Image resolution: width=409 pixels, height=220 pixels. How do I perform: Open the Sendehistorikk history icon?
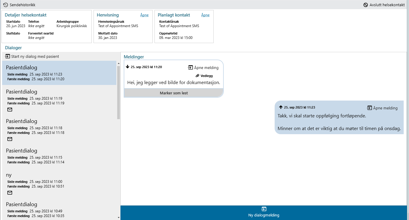click(x=6, y=5)
